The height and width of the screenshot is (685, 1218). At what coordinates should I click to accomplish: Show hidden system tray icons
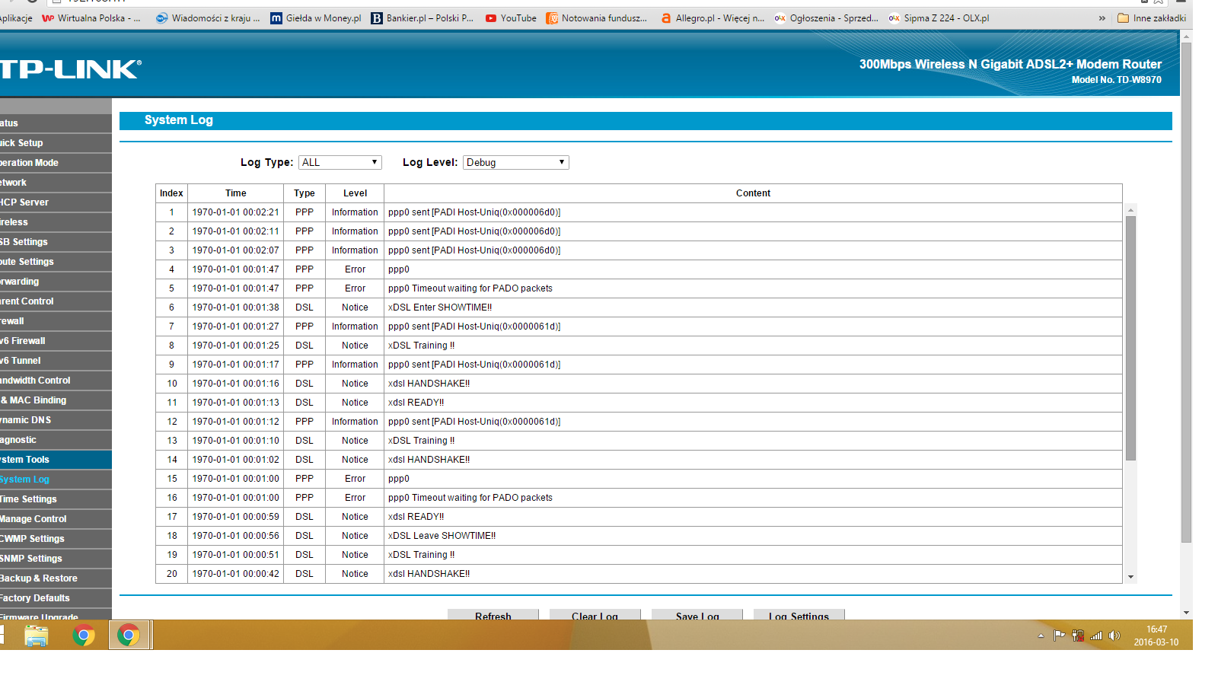click(1041, 636)
